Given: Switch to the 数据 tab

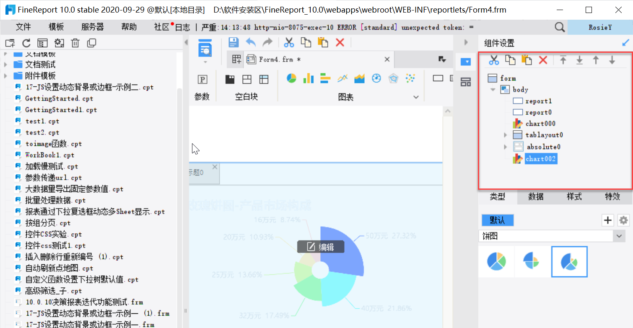Looking at the screenshot, I should 536,197.
